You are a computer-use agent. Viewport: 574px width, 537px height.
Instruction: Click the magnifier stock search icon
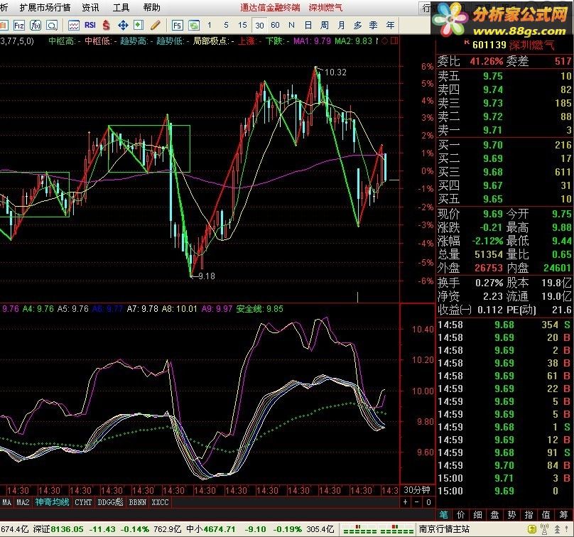(x=52, y=26)
